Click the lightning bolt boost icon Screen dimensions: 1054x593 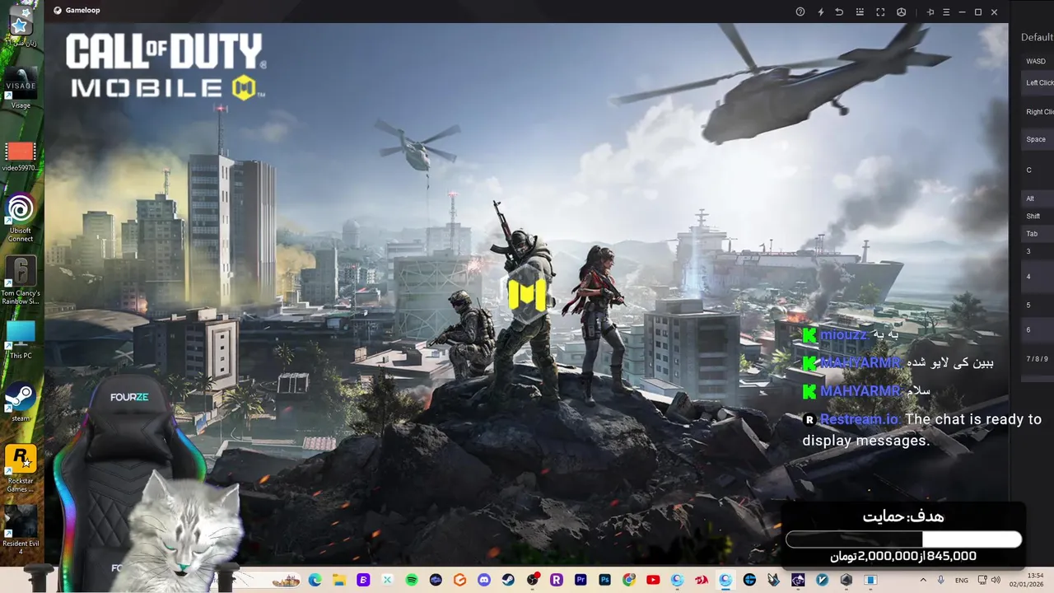point(820,12)
